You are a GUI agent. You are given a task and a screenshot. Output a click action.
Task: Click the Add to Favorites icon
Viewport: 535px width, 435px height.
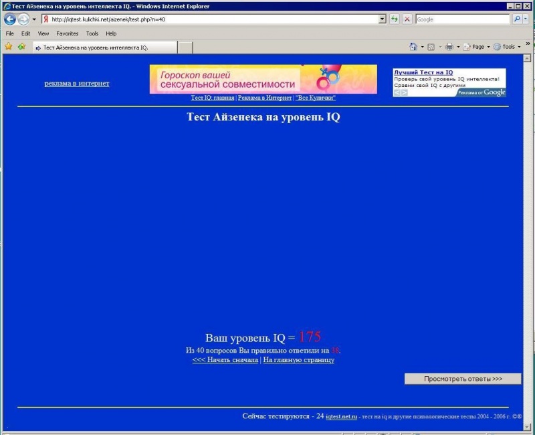(21, 47)
